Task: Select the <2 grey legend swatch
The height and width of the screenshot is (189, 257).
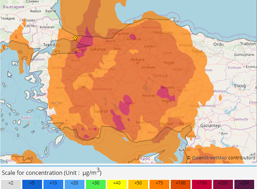Action: pyautogui.click(x=11, y=184)
